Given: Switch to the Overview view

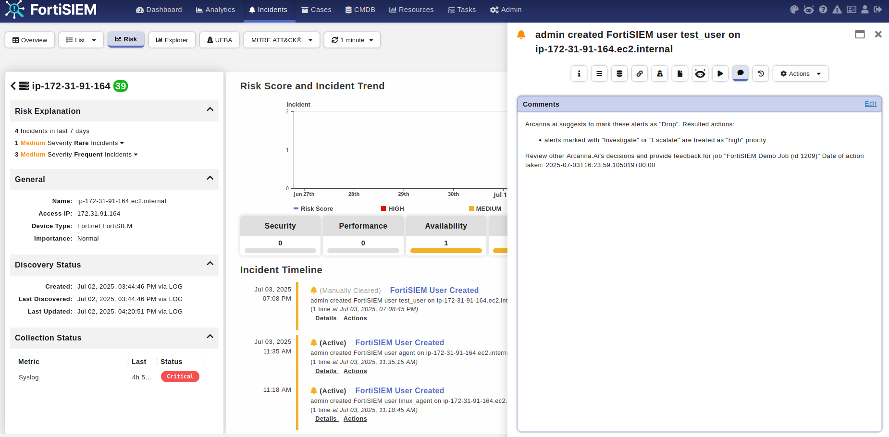Looking at the screenshot, I should [x=30, y=40].
